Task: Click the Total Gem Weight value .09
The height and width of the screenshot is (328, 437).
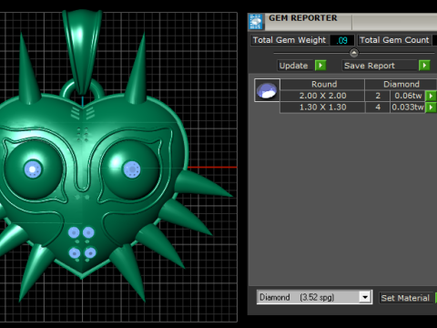Action: click(342, 40)
